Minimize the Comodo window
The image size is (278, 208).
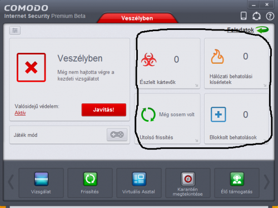point(254,4)
